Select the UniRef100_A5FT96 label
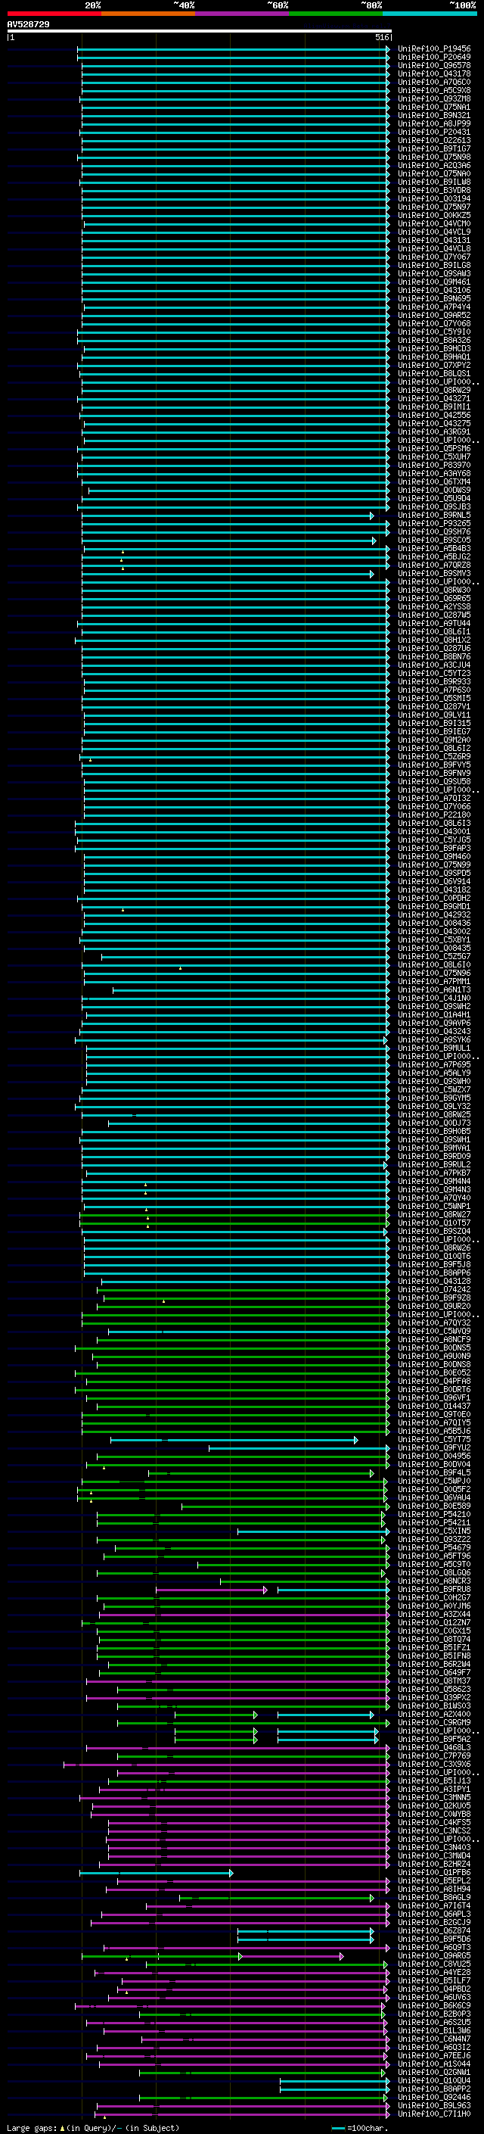 pyautogui.click(x=433, y=1556)
